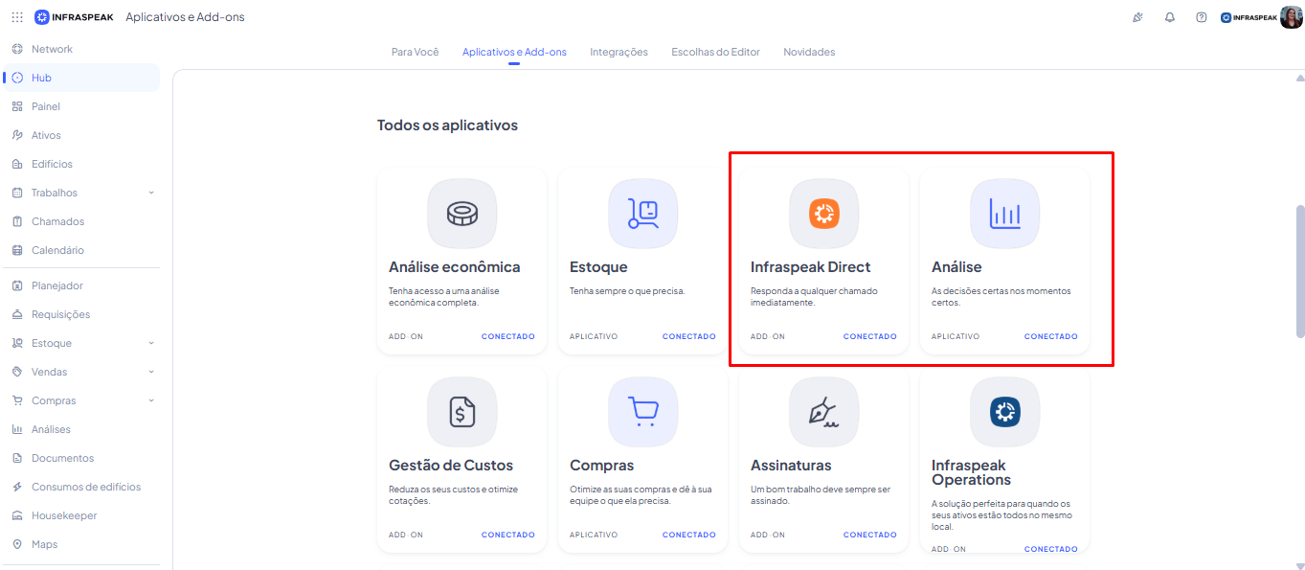Click the Análises chart sidebar icon
1305x570 pixels.
click(x=17, y=429)
